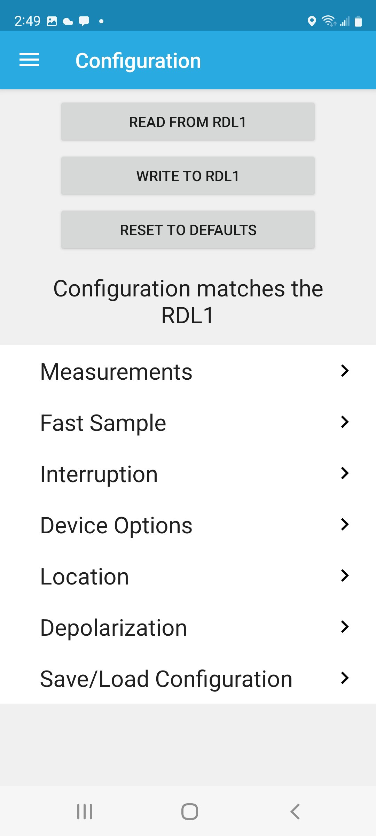Viewport: 376px width, 836px height.
Task: Expand the Depolarization chevron arrow
Action: (x=345, y=627)
